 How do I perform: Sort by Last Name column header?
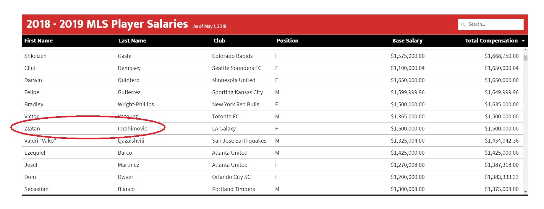pyautogui.click(x=132, y=41)
